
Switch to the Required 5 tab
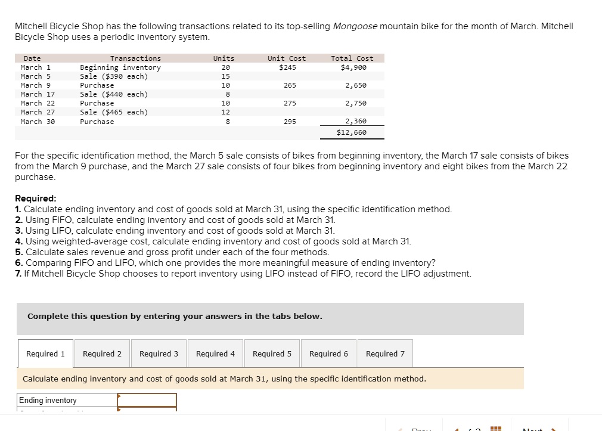[272, 353]
